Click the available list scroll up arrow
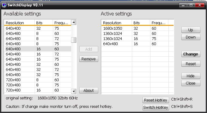207x113 pixels. click(x=74, y=22)
